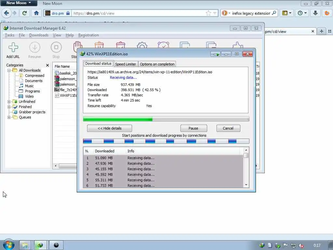Image resolution: width=333 pixels, height=250 pixels.
Task: Select the Compressed category
Action: tap(34, 76)
